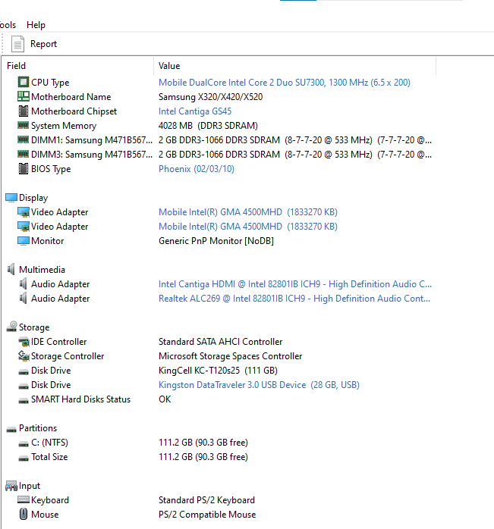Open the first Mobile Intel GMA 4500MHD link

point(248,212)
